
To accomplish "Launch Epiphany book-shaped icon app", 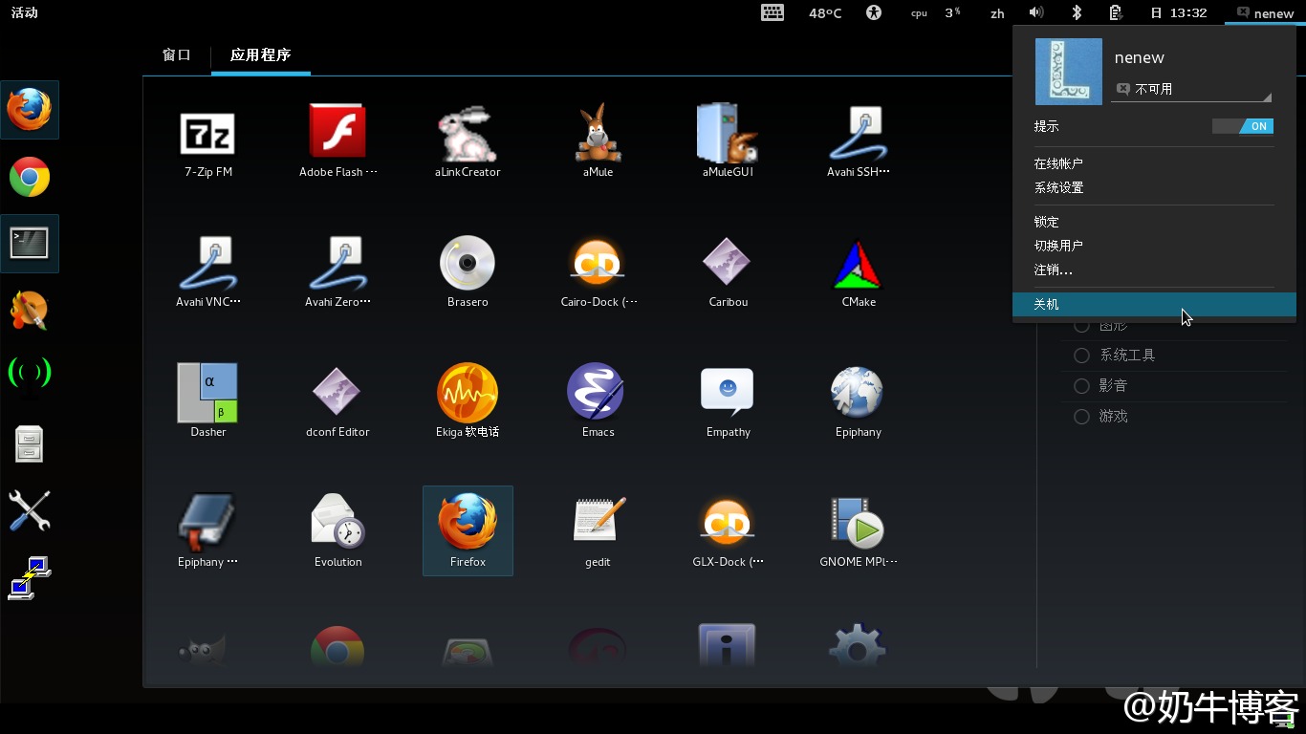I will 207,522.
